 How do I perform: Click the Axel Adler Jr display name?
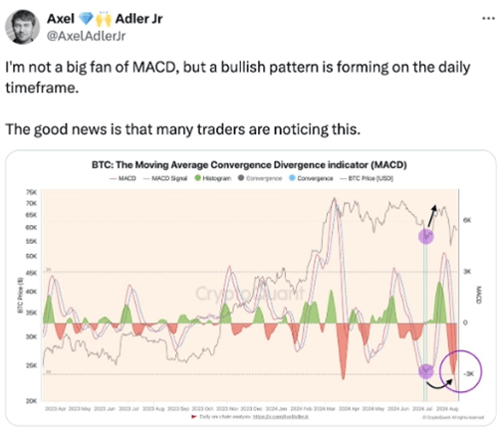point(105,19)
